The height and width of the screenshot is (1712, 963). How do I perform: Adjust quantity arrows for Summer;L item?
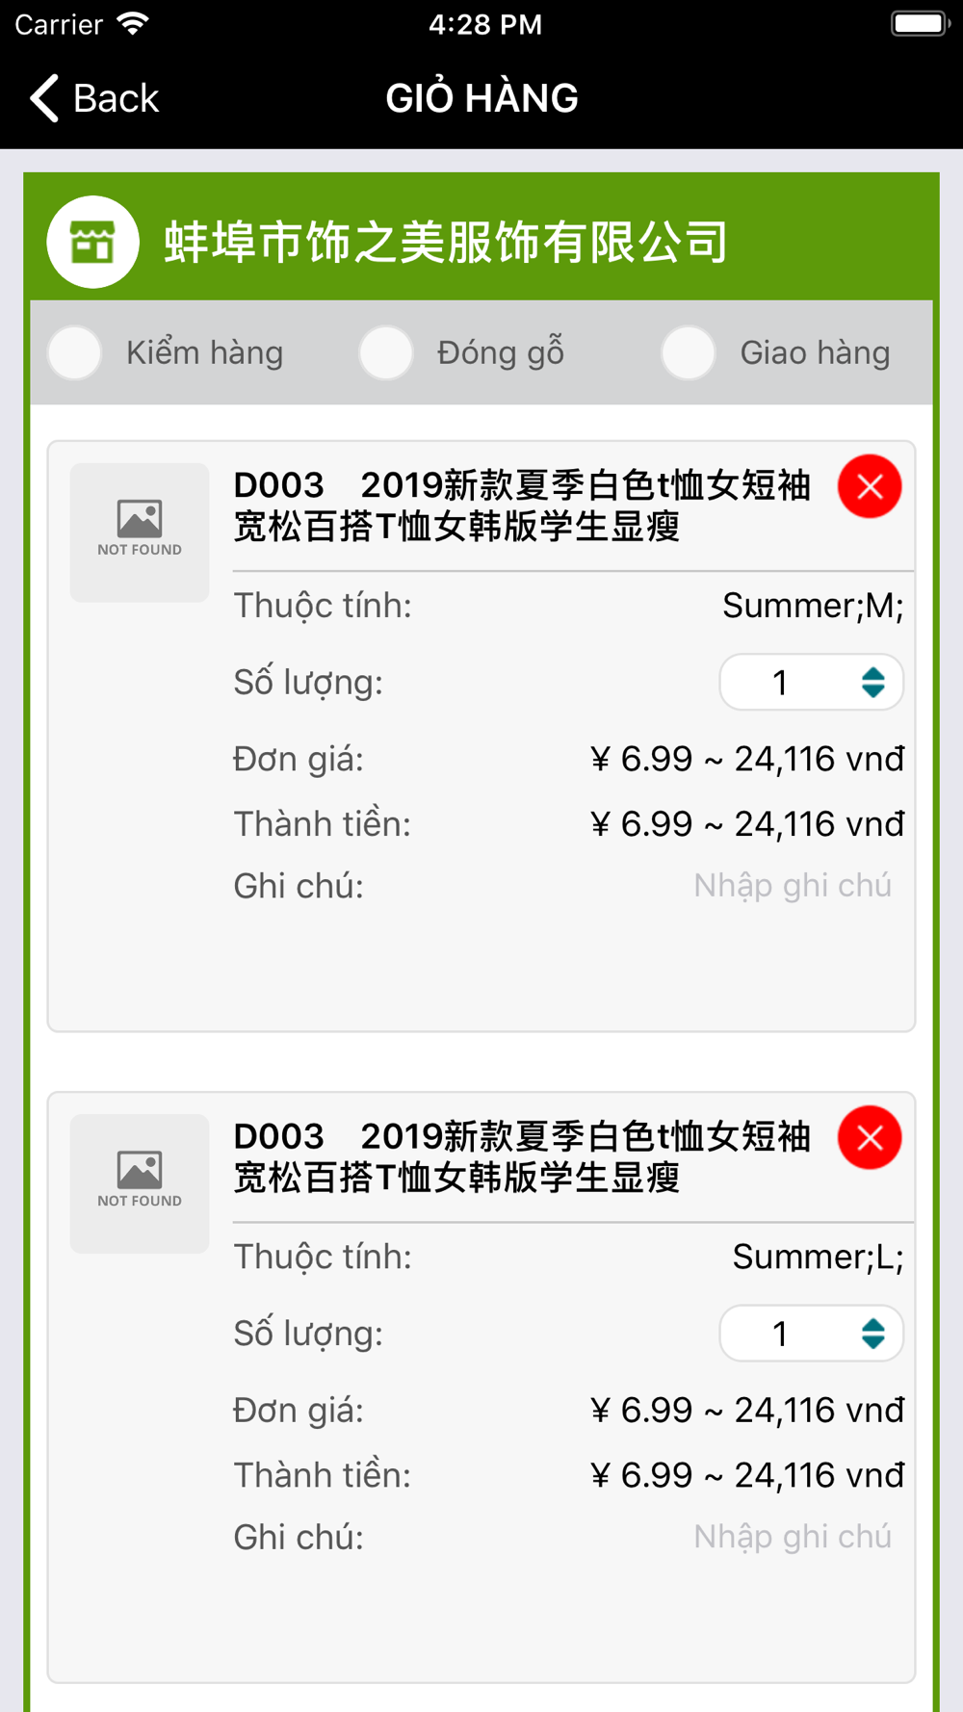click(x=873, y=1334)
